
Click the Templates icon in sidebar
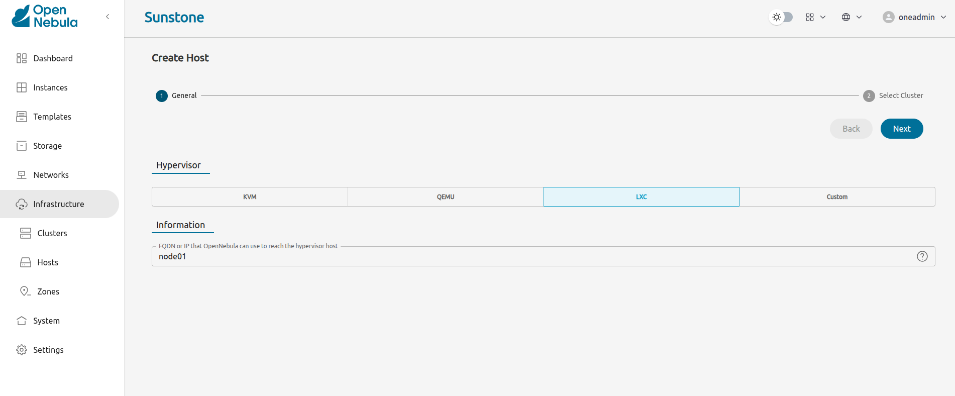coord(22,117)
